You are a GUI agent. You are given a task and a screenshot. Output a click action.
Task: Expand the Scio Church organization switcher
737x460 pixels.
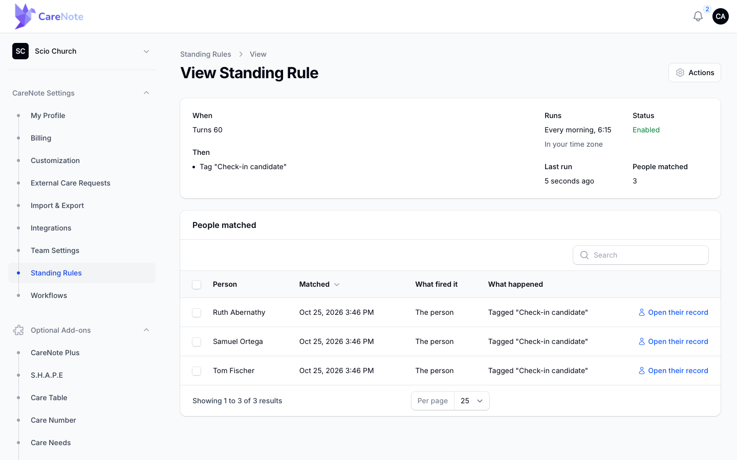(x=82, y=51)
